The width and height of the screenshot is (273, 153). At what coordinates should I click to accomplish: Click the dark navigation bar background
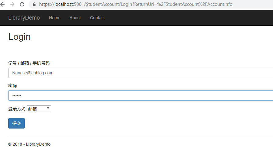tap(184, 18)
